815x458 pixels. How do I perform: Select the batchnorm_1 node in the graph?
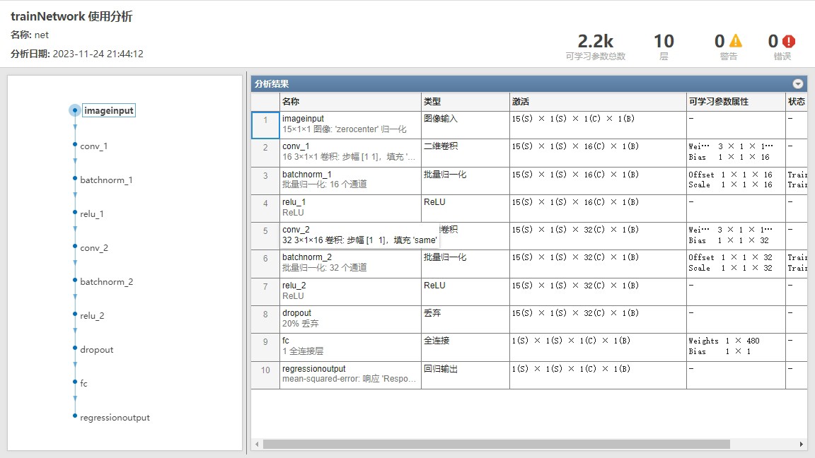pyautogui.click(x=106, y=180)
